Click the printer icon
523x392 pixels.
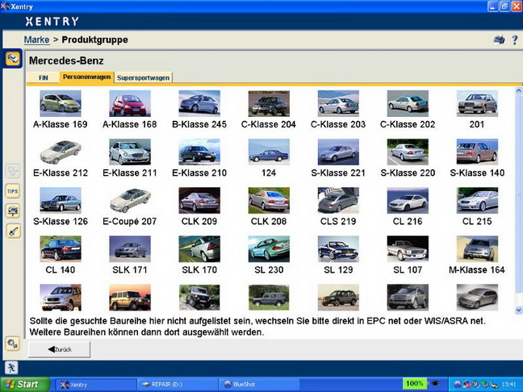pos(499,40)
